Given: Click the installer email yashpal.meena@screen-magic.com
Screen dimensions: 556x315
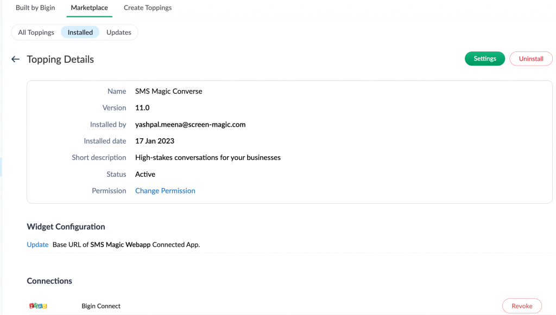Looking at the screenshot, I should point(191,125).
